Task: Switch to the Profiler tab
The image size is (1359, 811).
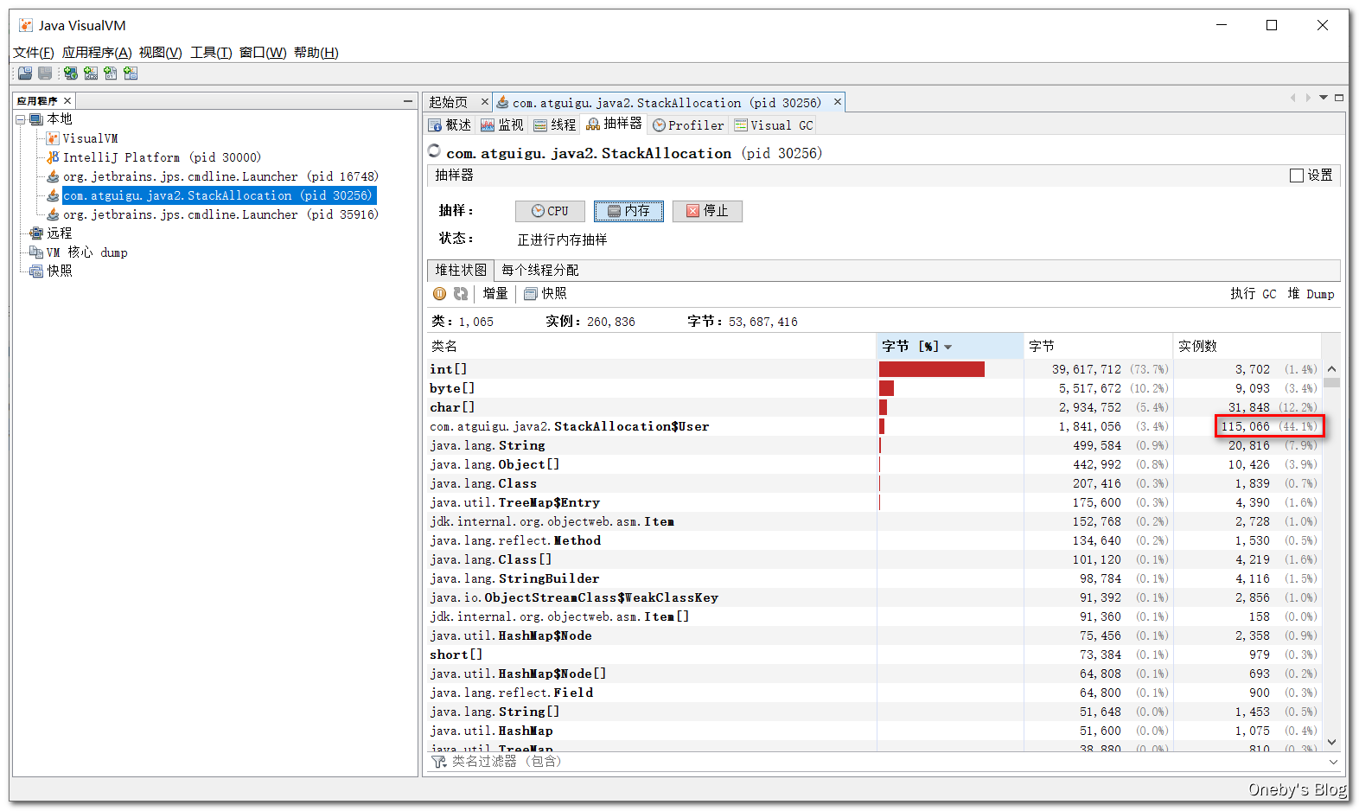Action: point(688,125)
